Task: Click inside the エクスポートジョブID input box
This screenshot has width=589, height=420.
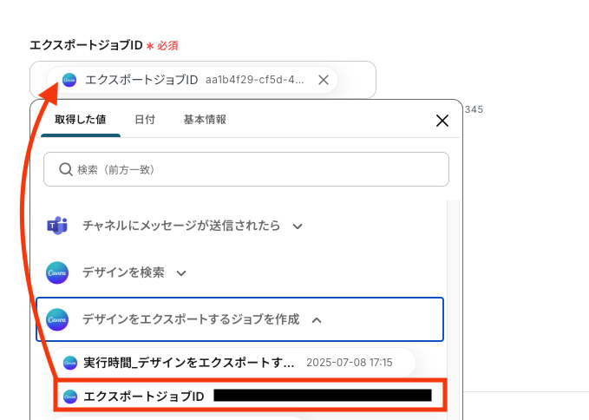Action: [x=203, y=80]
